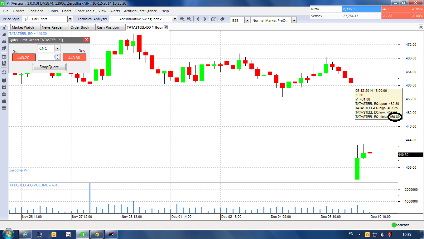Click the chart bars sidebar icon
424x239 pixels.
pos(4,41)
